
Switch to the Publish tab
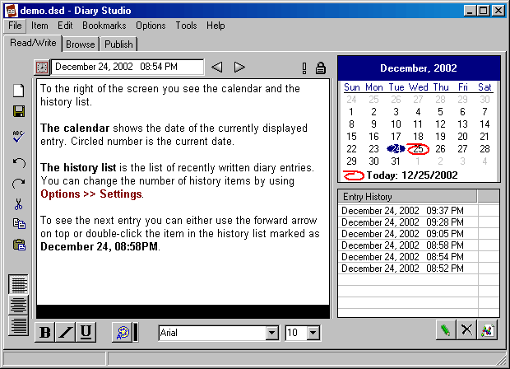118,44
